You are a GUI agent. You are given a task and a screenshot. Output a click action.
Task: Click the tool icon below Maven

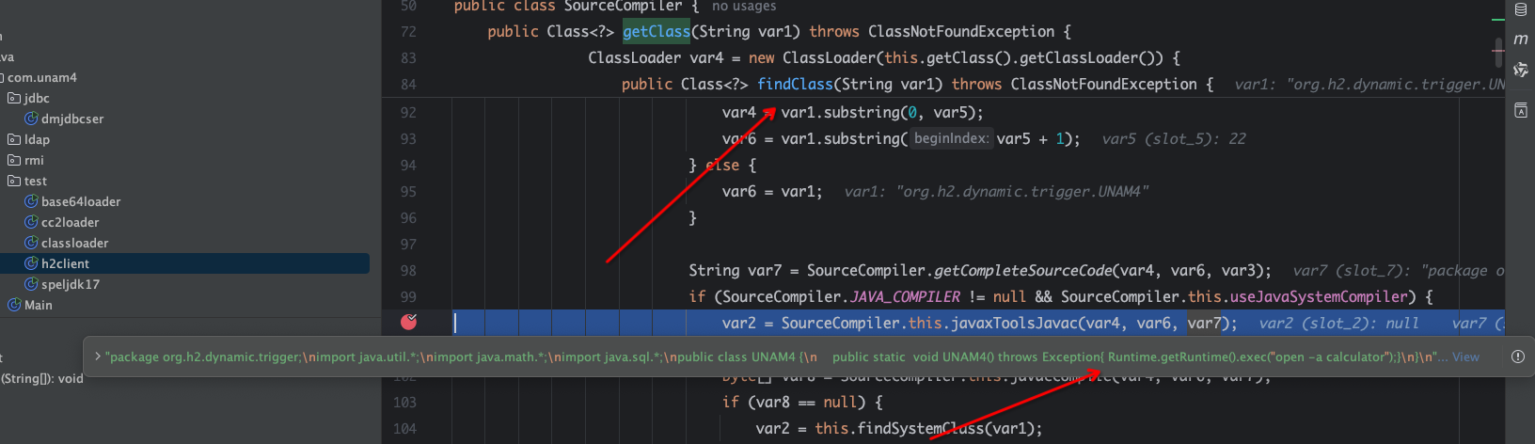pos(1521,70)
